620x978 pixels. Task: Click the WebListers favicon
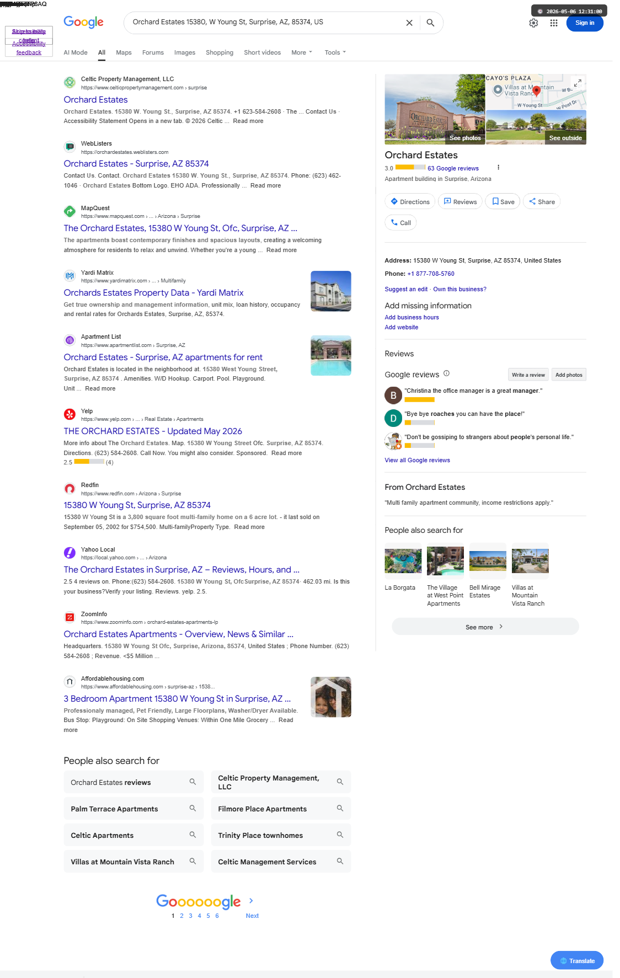70,147
